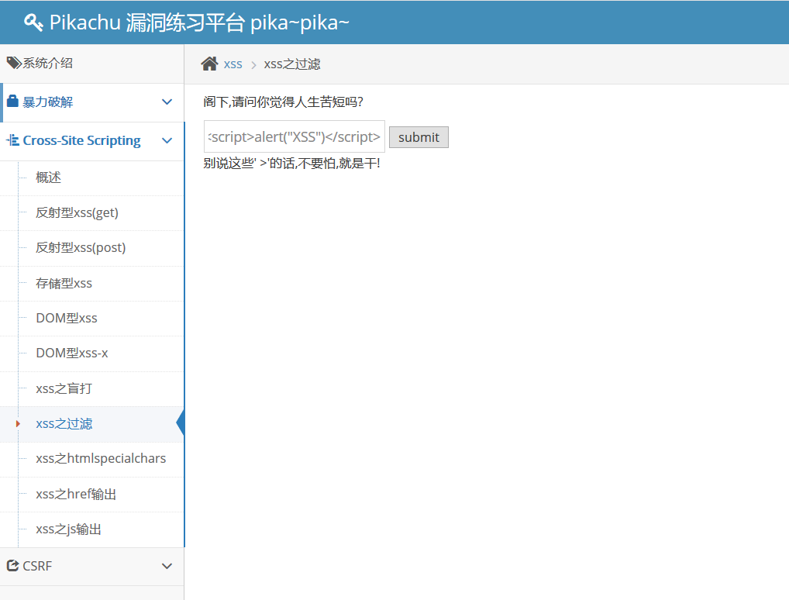789x600 pixels.
Task: Click the key logo icon in header
Action: (x=33, y=22)
